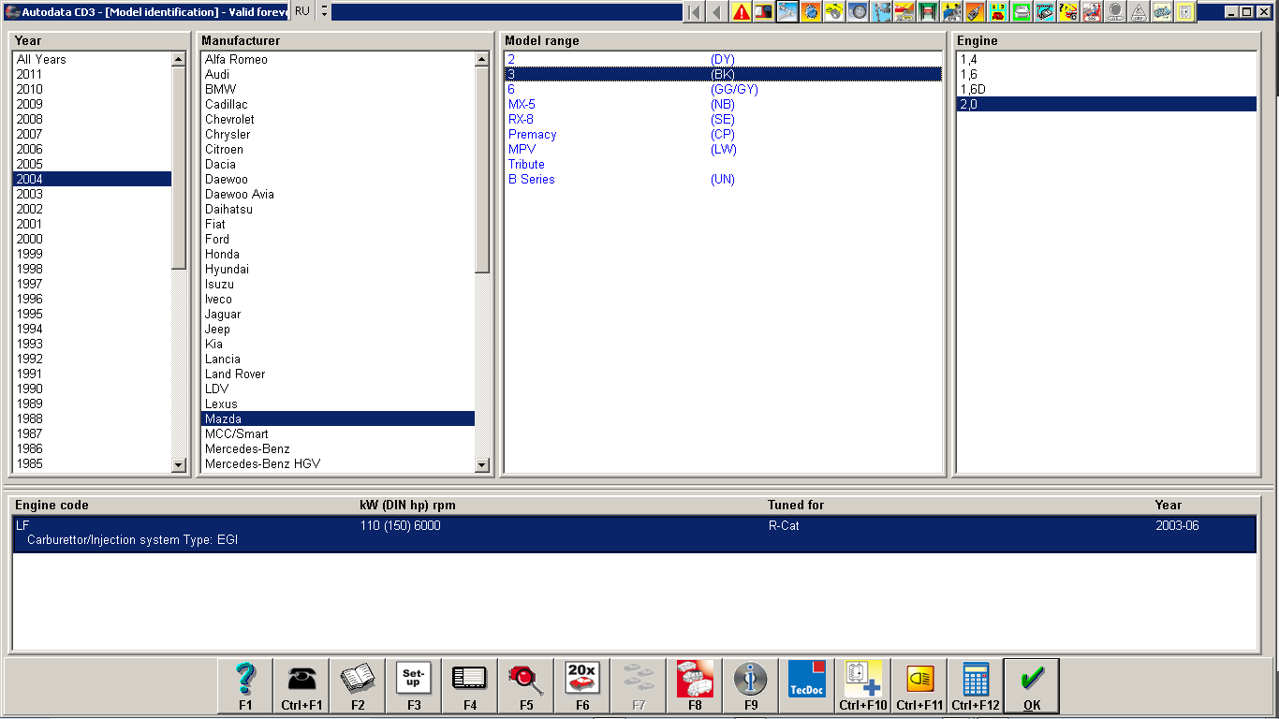
Task: Click the F5 magnifier search icon
Action: 526,686
